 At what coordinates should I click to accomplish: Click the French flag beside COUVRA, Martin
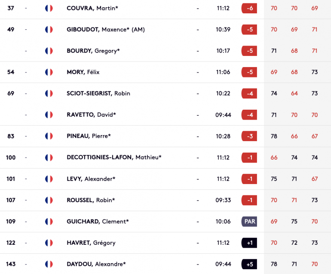tap(49, 8)
